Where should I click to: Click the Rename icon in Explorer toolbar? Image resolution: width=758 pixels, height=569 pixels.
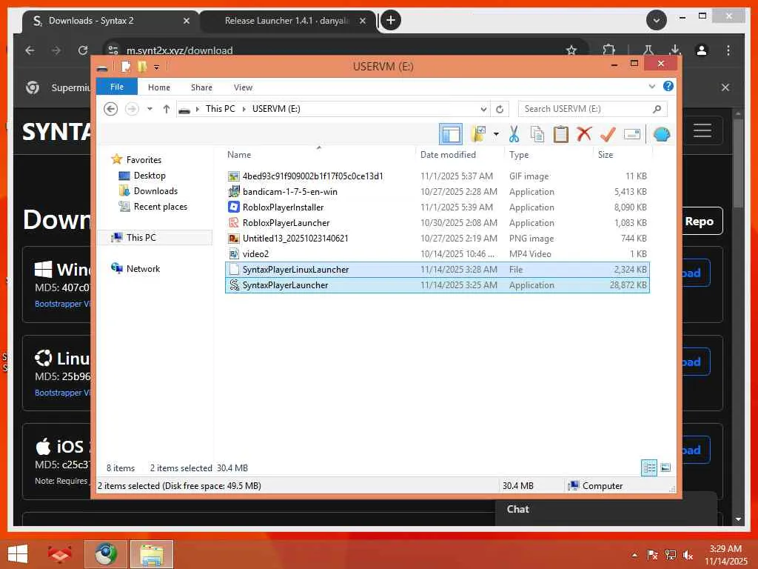coord(632,134)
